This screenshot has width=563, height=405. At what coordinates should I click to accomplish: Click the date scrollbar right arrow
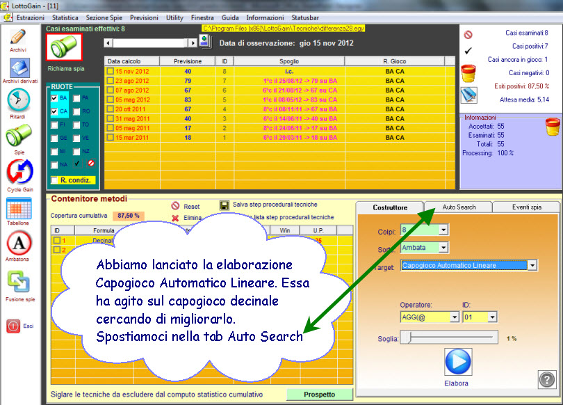tap(193, 43)
